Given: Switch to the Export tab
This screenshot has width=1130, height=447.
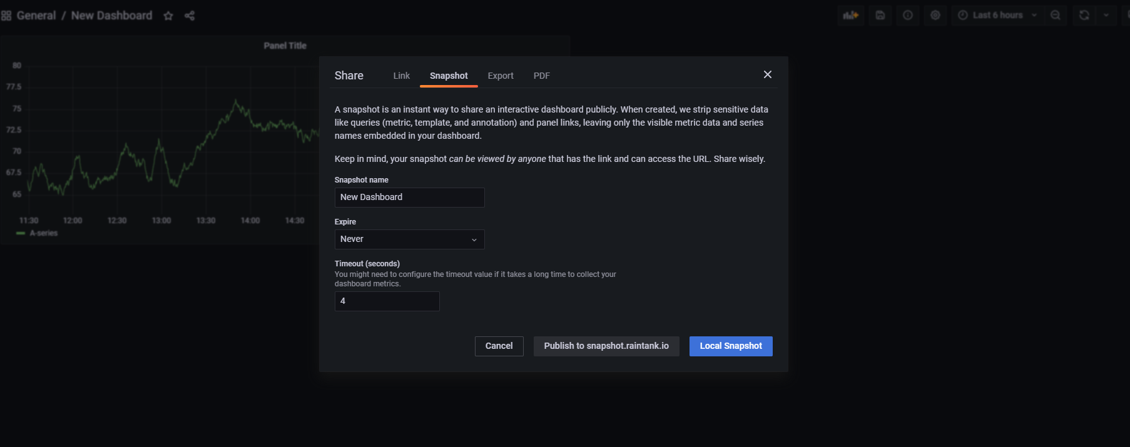Looking at the screenshot, I should coord(501,76).
